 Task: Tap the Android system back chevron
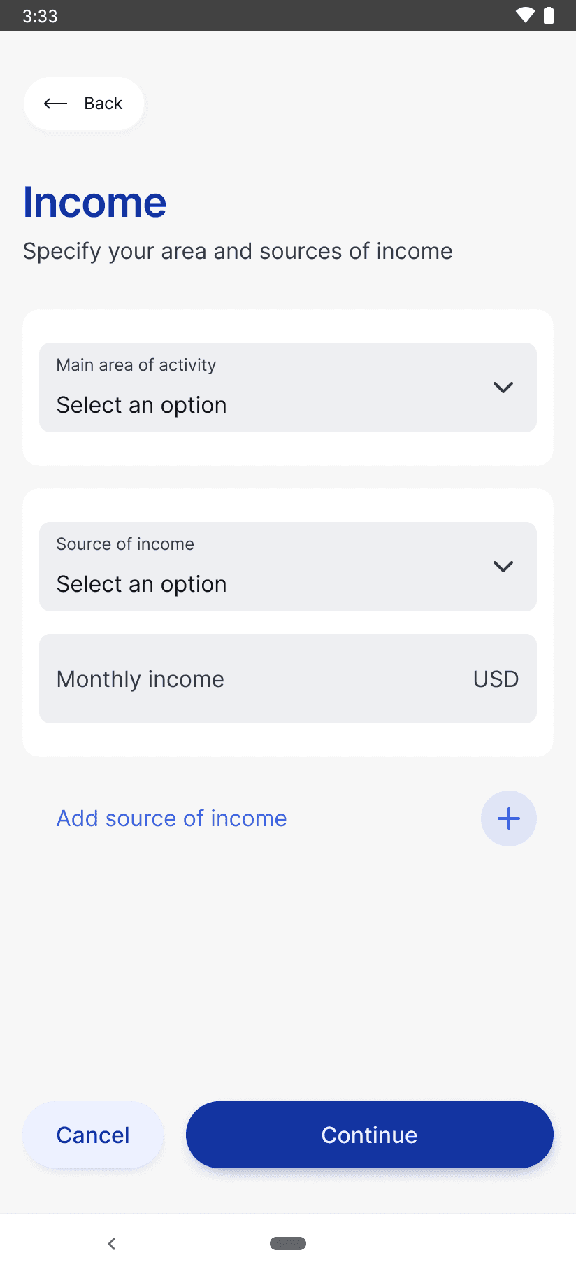pos(112,1243)
